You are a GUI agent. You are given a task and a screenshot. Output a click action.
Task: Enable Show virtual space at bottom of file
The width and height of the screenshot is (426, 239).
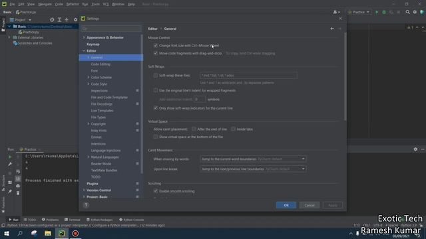coord(156,137)
